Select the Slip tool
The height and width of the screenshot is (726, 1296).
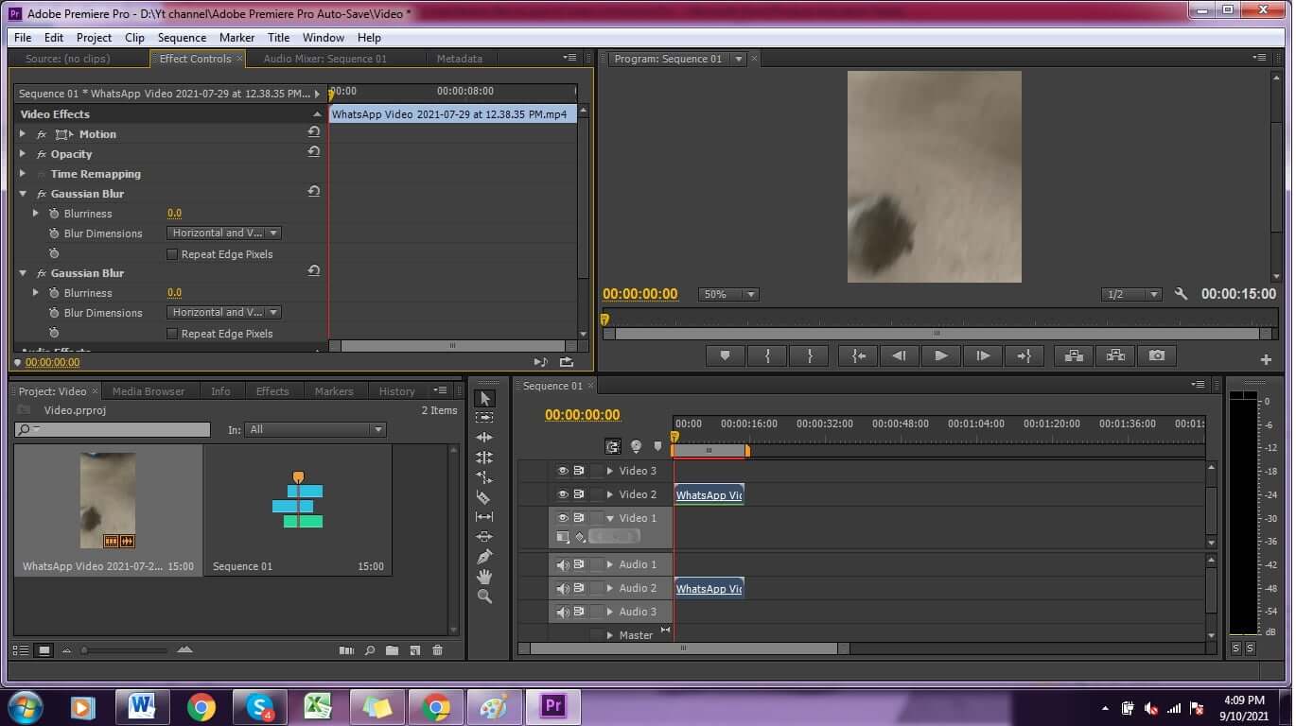click(484, 516)
